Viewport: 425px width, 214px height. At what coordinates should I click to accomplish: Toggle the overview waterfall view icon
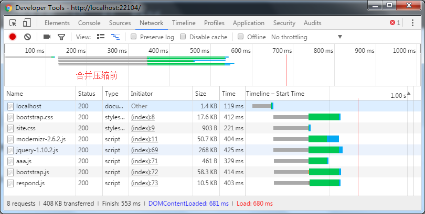[x=115, y=37]
